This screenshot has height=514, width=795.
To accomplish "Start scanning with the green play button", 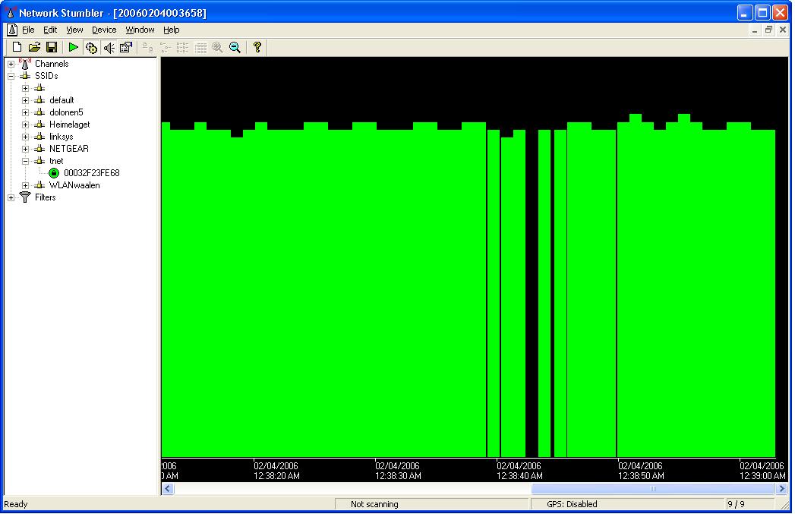I will click(x=73, y=48).
